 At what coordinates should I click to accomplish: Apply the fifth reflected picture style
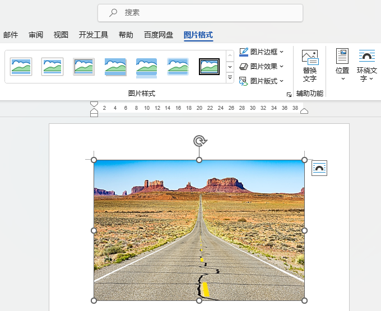(147, 68)
